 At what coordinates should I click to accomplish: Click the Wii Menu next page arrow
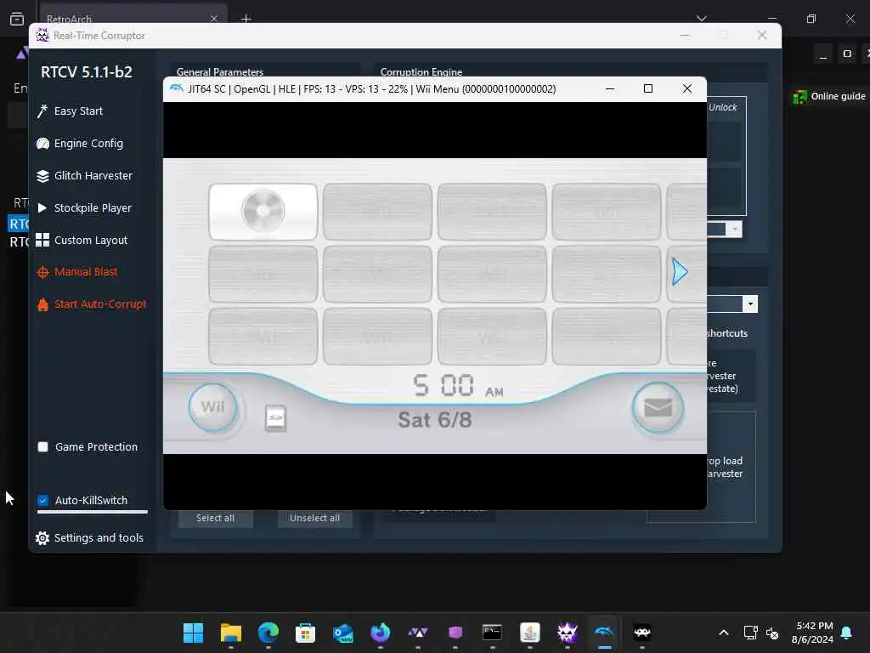pyautogui.click(x=680, y=272)
